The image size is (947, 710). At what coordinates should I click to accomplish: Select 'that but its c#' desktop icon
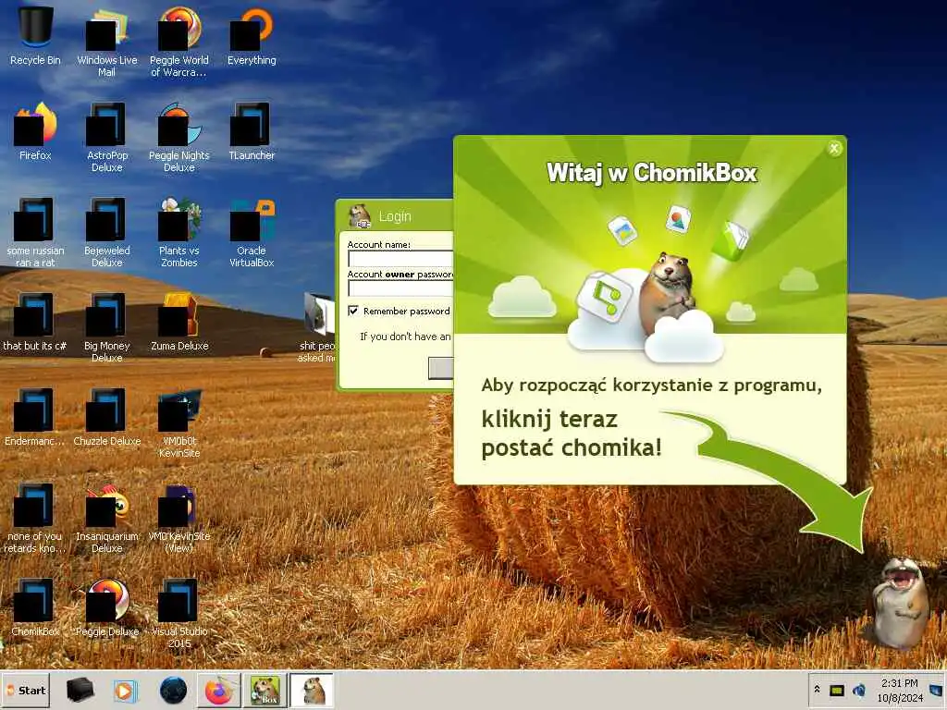[x=35, y=322]
